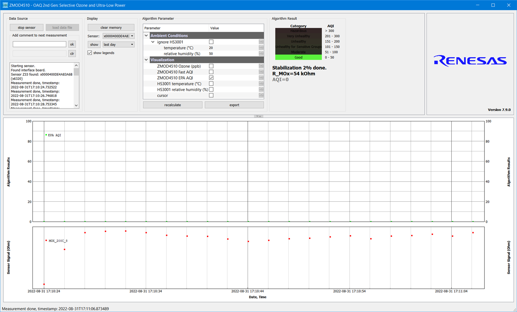Screen dimensions: 517x312
Task: Click the AQI=0 result text
Action: coord(280,80)
